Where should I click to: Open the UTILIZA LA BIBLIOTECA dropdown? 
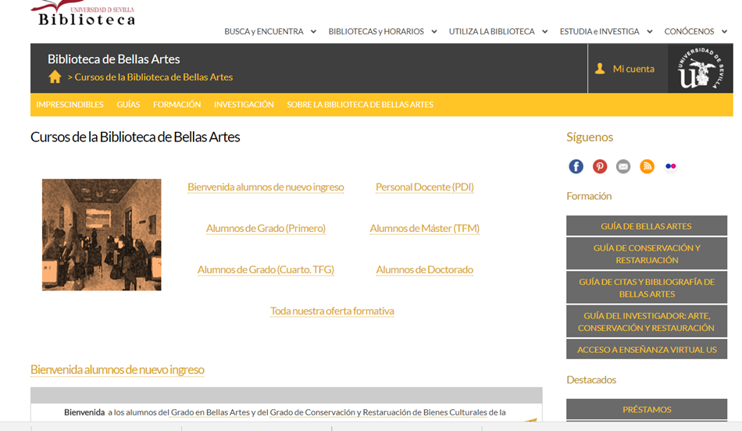coord(498,31)
